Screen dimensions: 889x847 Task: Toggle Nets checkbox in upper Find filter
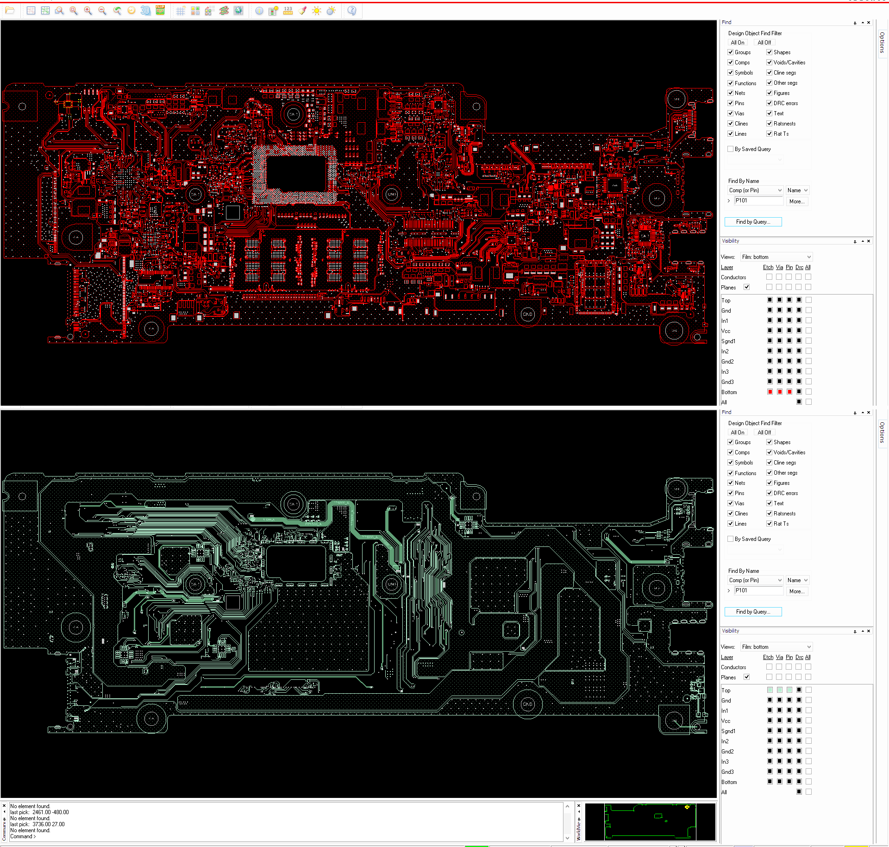730,93
